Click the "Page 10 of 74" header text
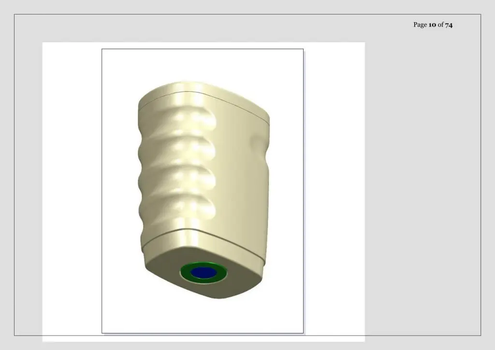495x350 pixels. pyautogui.click(x=433, y=25)
